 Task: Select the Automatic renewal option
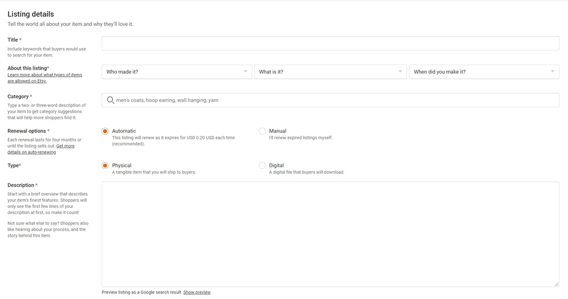click(x=105, y=131)
